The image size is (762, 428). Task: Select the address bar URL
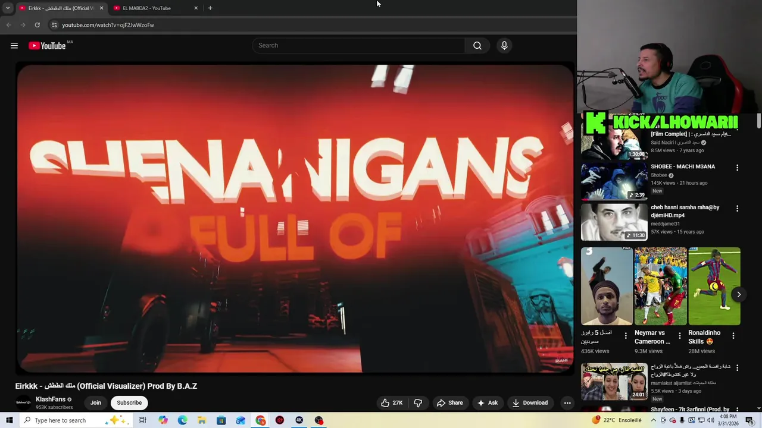(x=108, y=25)
